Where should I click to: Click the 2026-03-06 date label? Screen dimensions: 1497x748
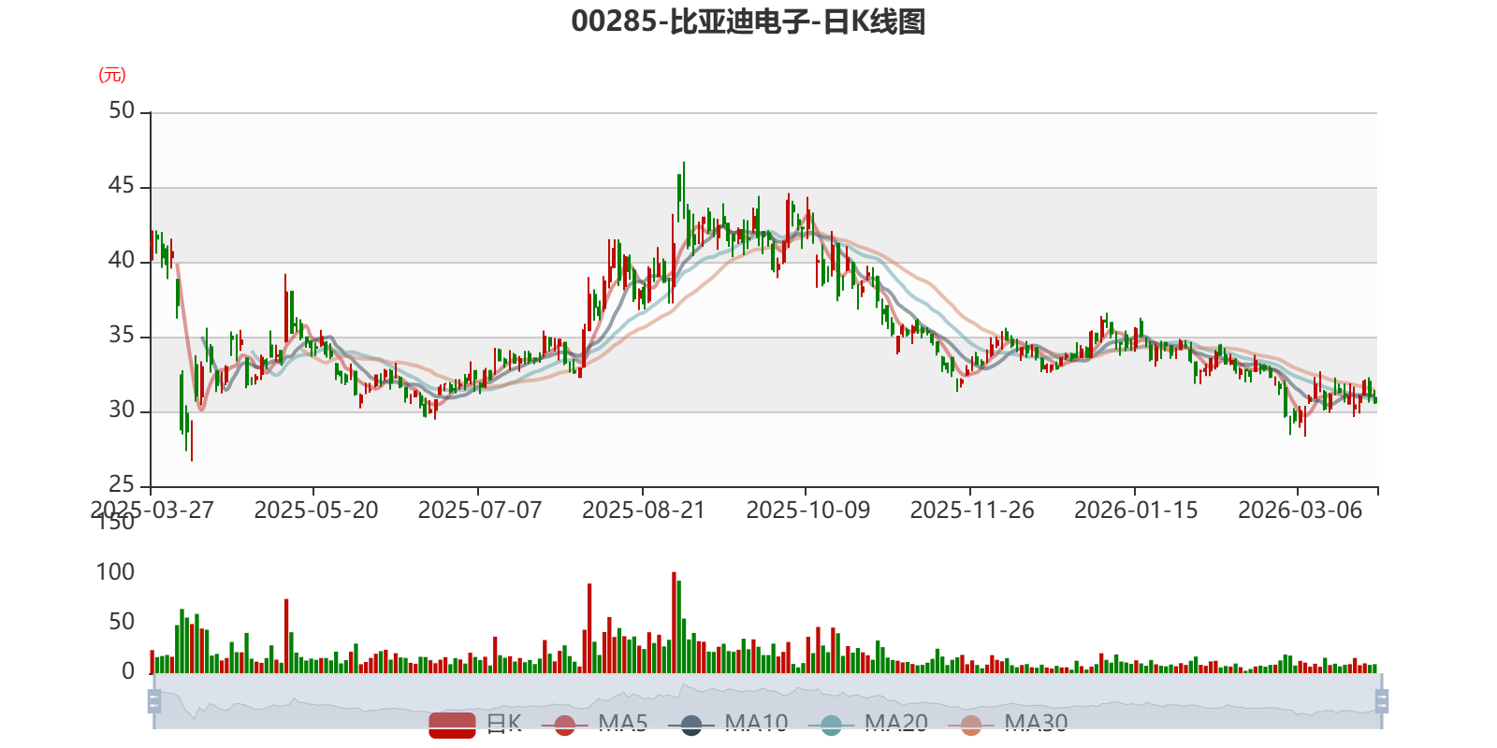click(1301, 510)
